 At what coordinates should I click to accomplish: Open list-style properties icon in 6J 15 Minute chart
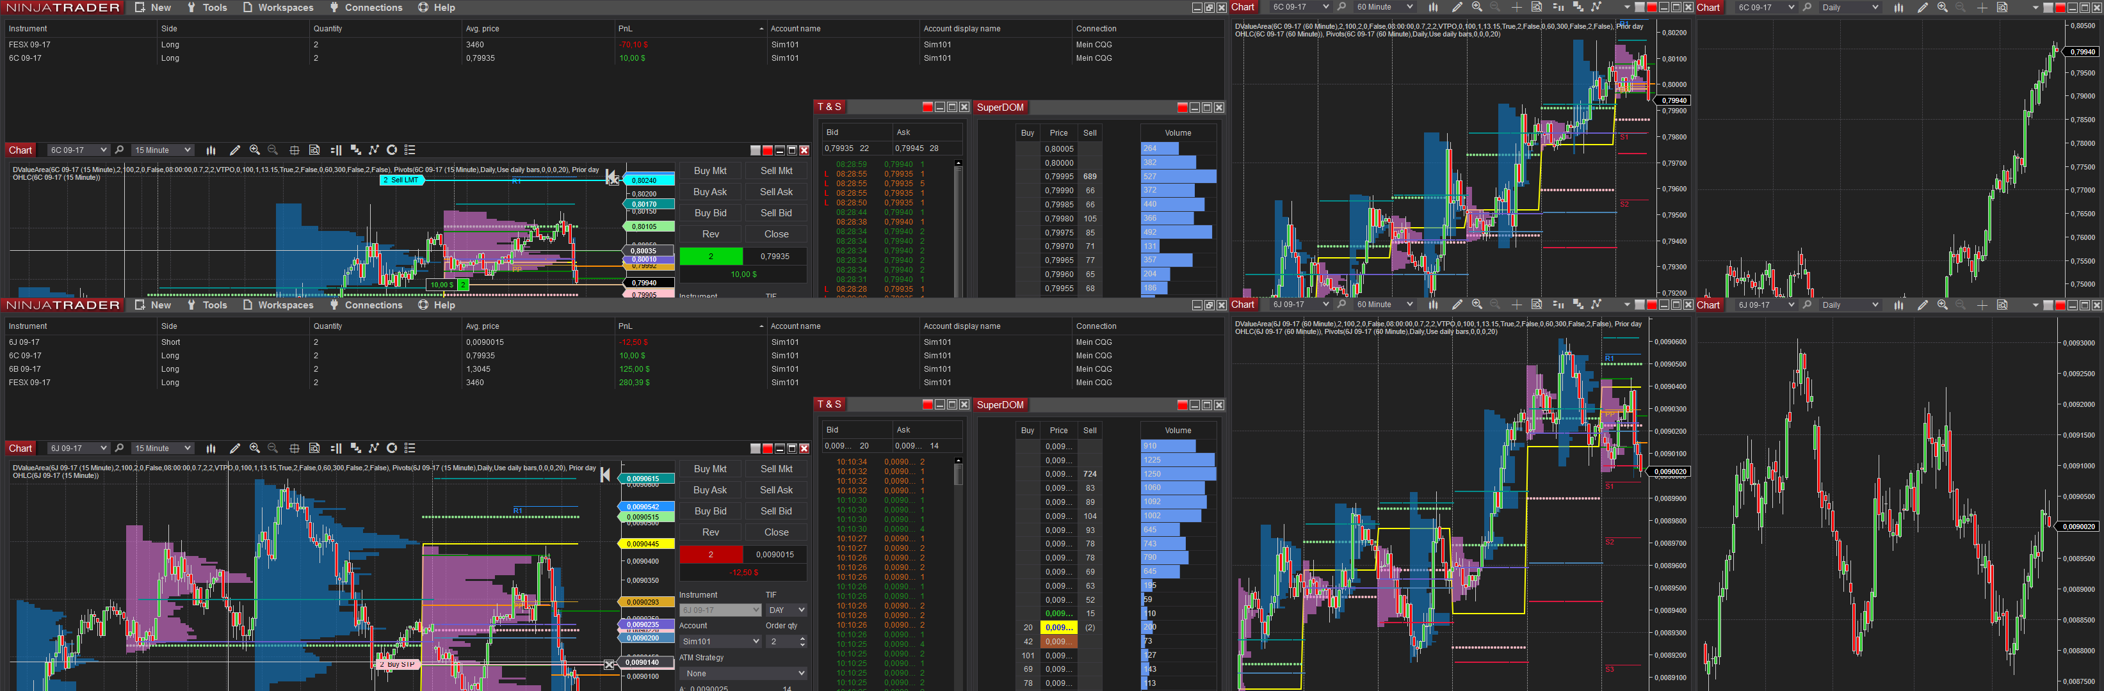[410, 448]
